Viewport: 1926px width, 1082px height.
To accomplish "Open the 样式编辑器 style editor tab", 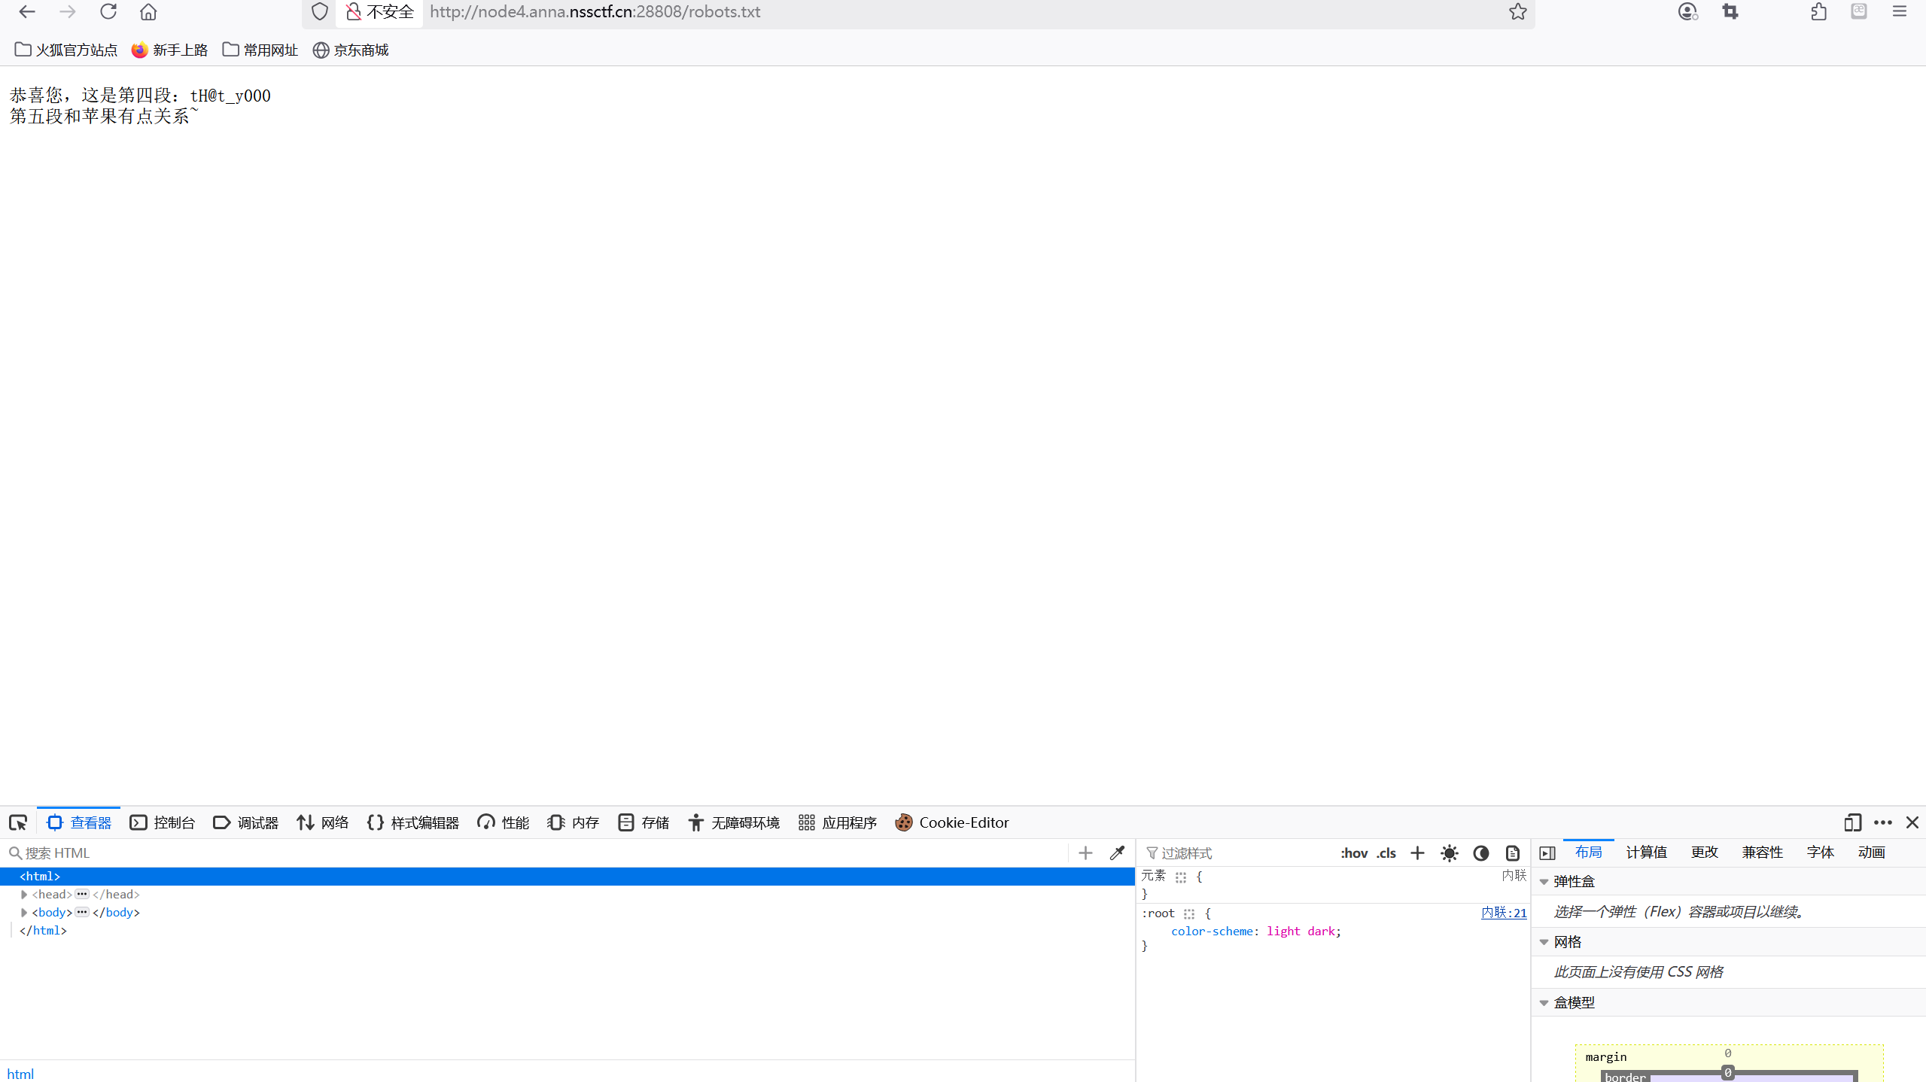I will (413, 822).
